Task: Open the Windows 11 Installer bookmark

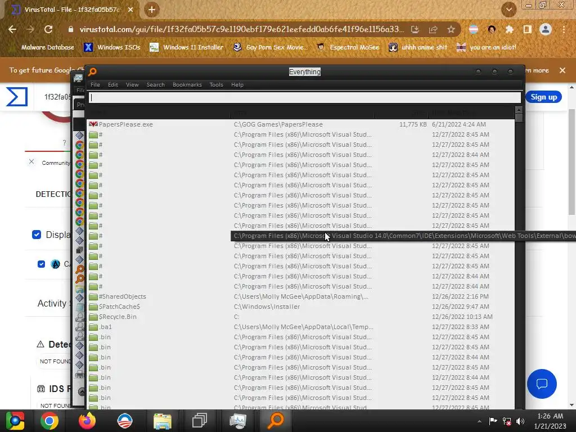Action: click(187, 47)
